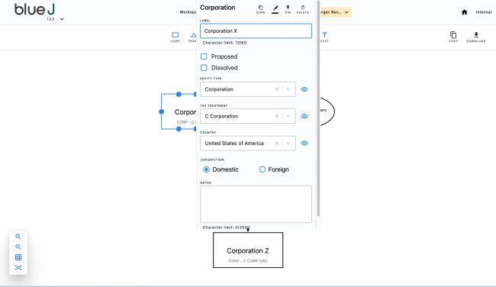Screen dimensions: 496x287
Task: Check the Dissolved checkbox
Action: (204, 68)
